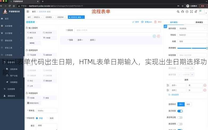Select the 下拉选择 dropdown component
The image size is (208, 130).
[34, 55]
